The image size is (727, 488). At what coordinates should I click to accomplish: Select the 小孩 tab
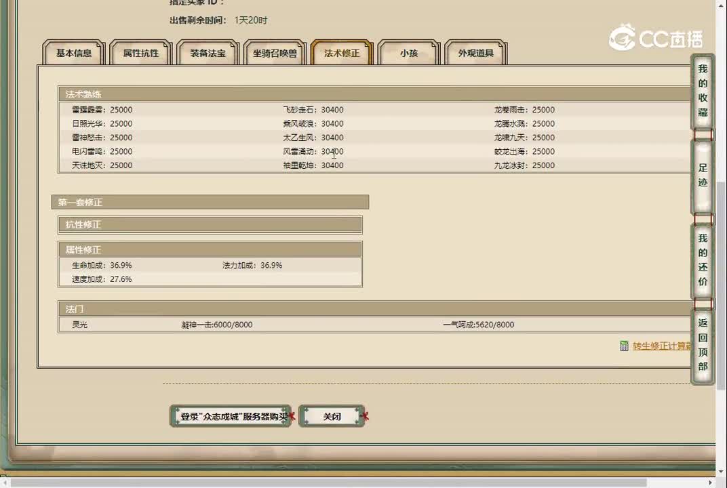point(408,52)
